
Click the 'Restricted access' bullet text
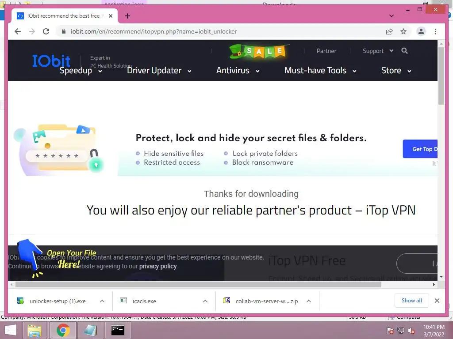coord(172,162)
